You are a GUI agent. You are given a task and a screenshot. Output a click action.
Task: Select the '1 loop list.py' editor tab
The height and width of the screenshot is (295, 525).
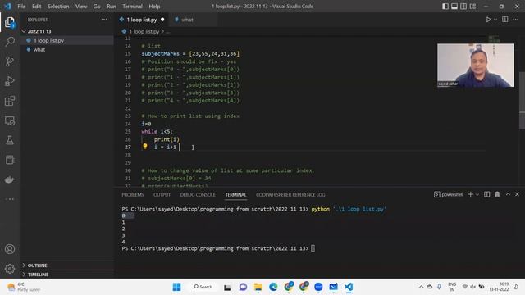point(142,20)
